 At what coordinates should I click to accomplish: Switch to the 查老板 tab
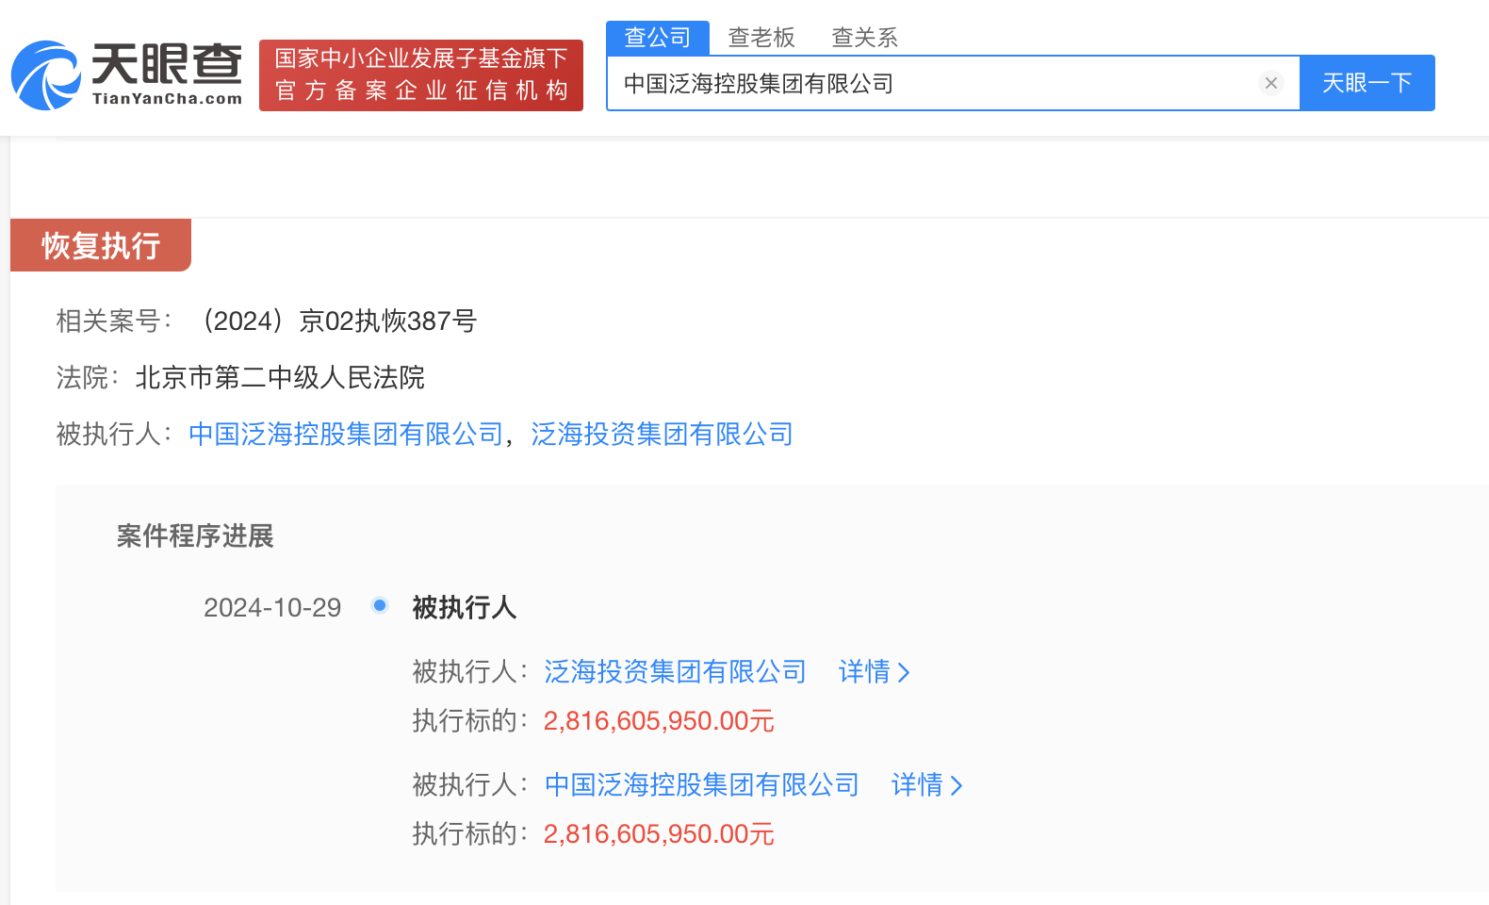(761, 38)
